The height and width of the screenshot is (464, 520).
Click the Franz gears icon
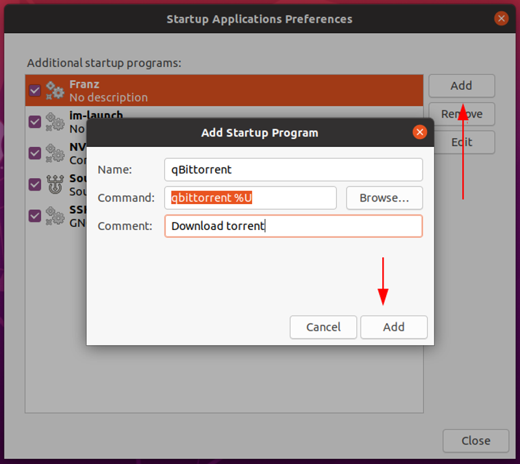[55, 90]
